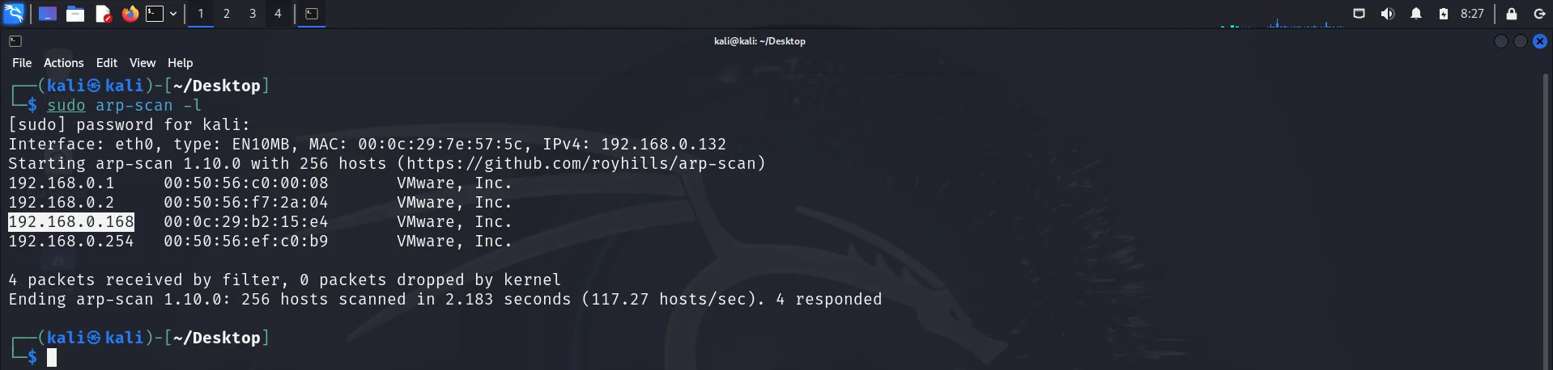This screenshot has width=1553, height=370.
Task: Switch to workspace 4
Action: [278, 14]
